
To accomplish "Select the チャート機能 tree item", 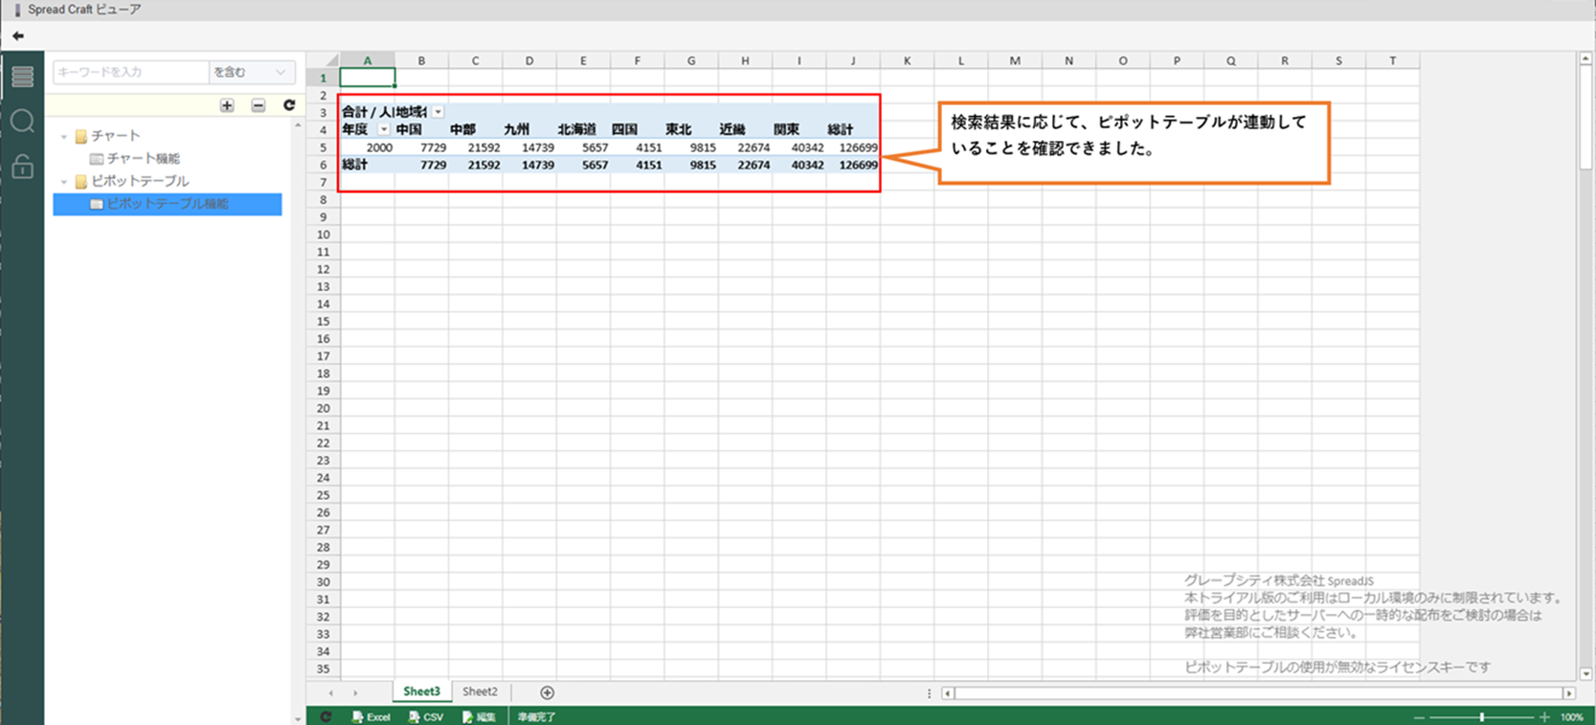I will 143,158.
